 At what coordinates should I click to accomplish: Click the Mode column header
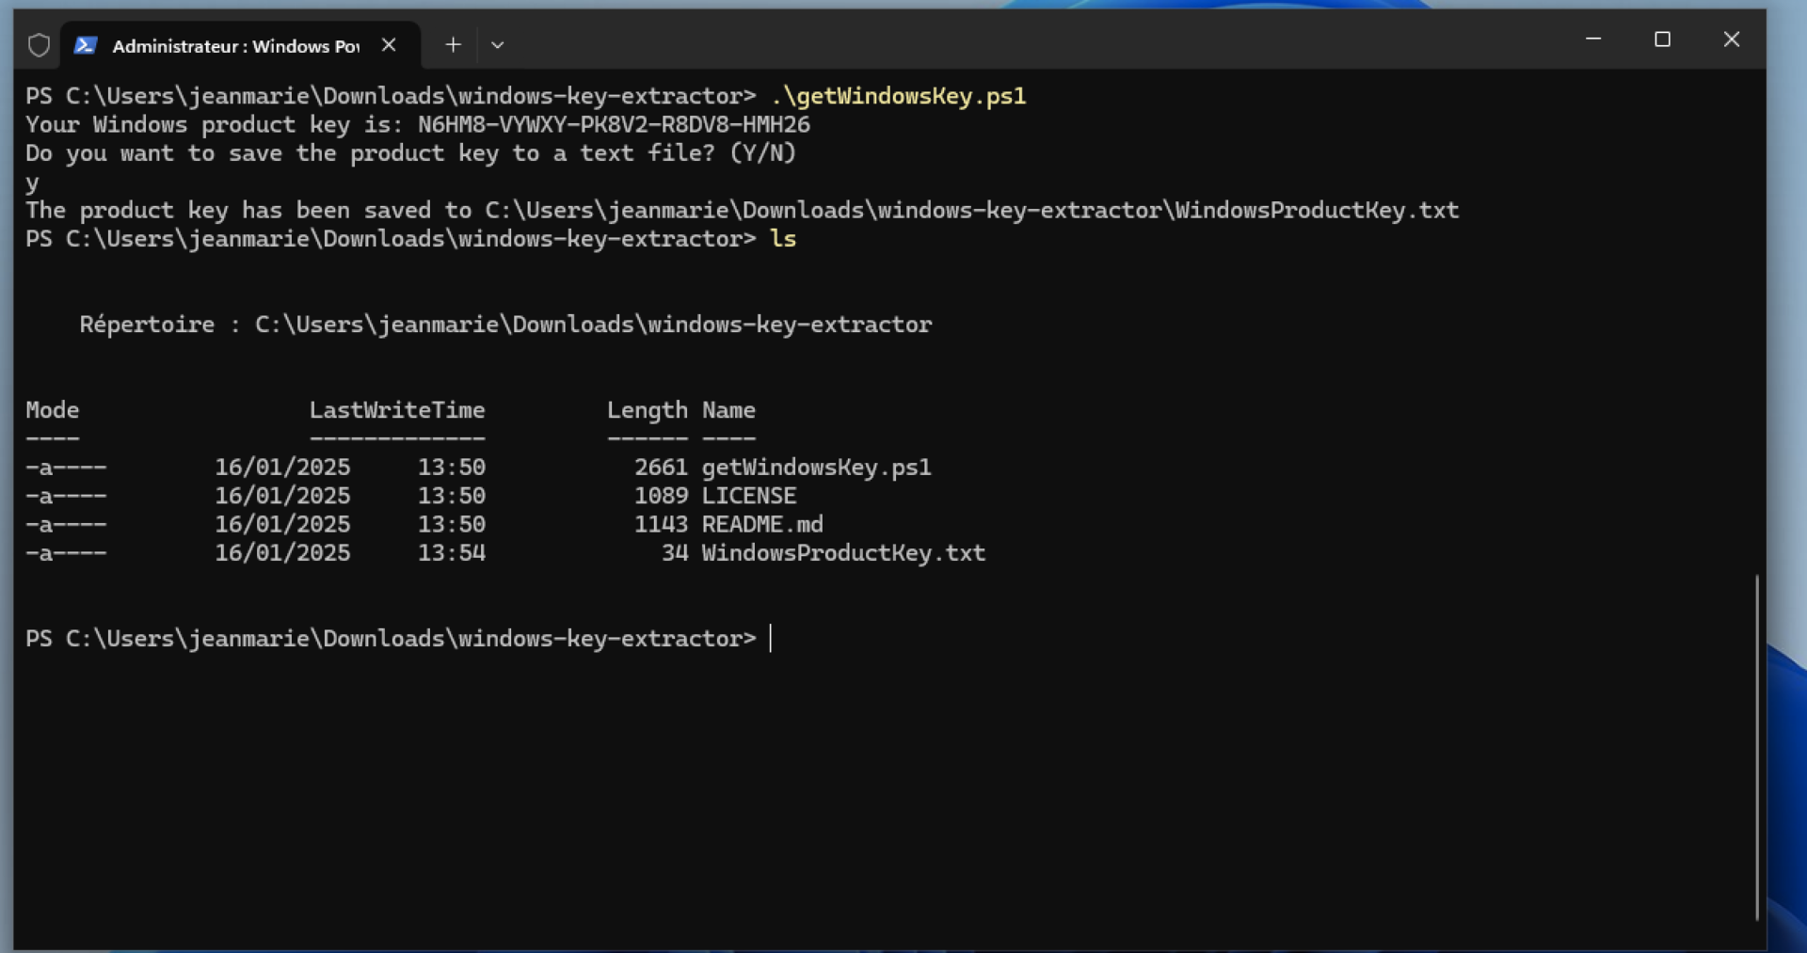[53, 410]
